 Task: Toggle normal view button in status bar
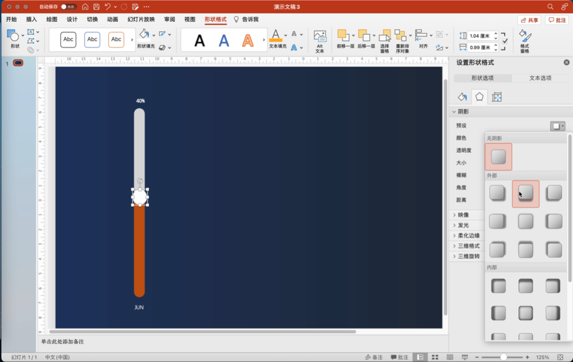click(x=420, y=357)
